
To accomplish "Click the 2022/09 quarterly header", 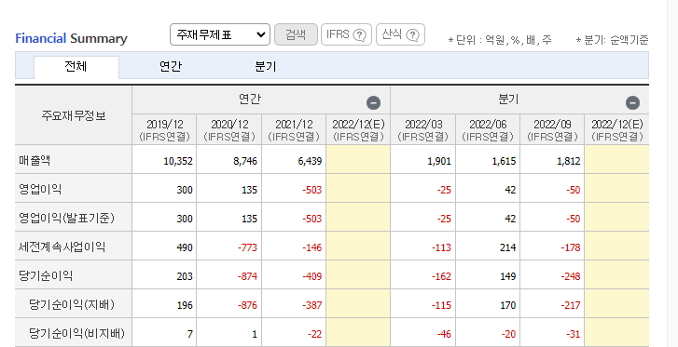I will 552,130.
